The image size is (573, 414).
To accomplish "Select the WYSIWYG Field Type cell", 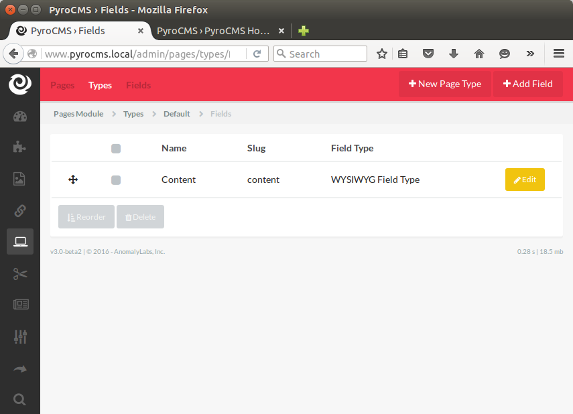I will [x=375, y=180].
